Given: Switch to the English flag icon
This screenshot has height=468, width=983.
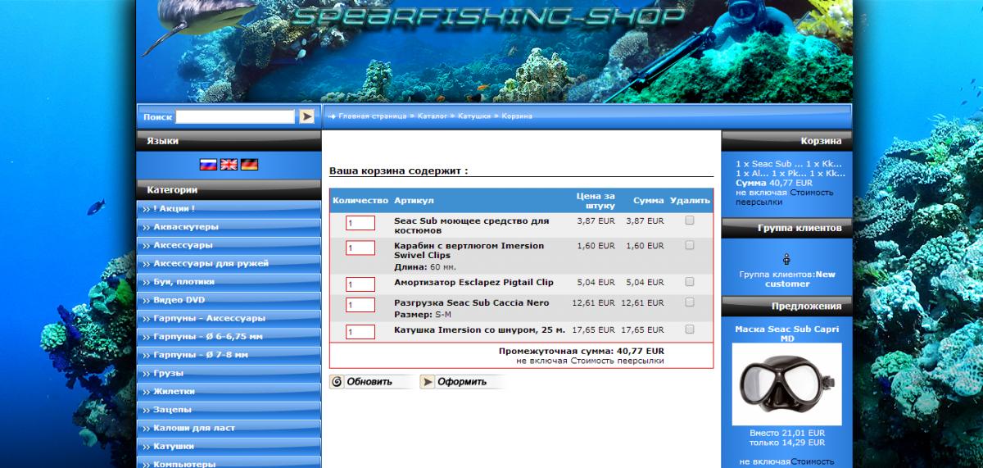Looking at the screenshot, I should pyautogui.click(x=229, y=164).
